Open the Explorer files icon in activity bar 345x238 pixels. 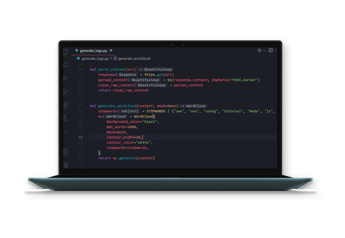(x=65, y=52)
